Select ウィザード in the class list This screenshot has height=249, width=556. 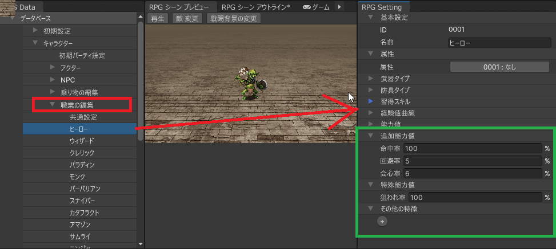point(82,141)
